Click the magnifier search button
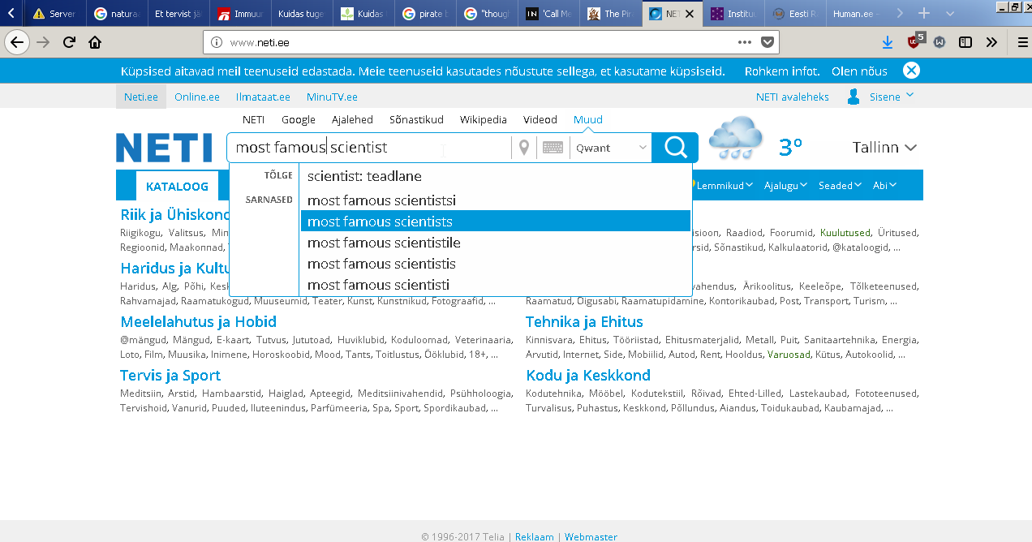 pos(675,148)
